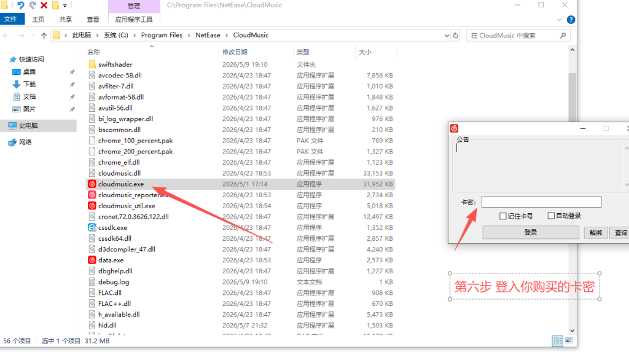Open the 应用程序工具 ribbon tab

tap(134, 19)
